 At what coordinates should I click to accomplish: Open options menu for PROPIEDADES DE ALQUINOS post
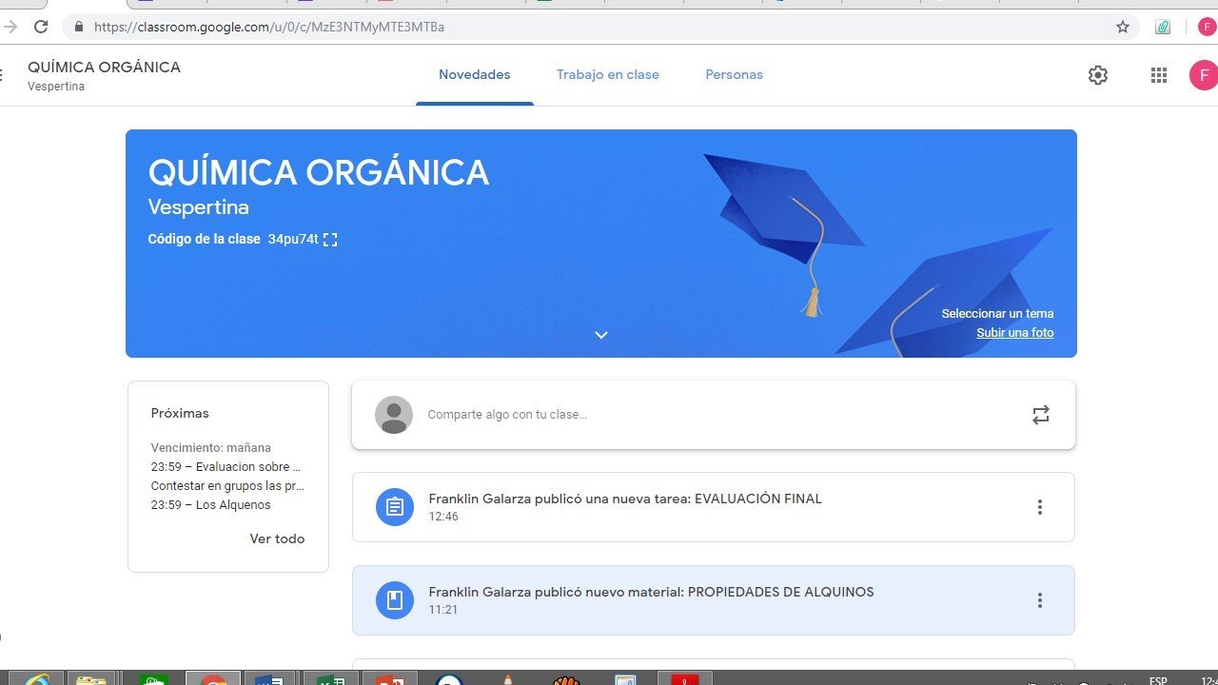1040,600
